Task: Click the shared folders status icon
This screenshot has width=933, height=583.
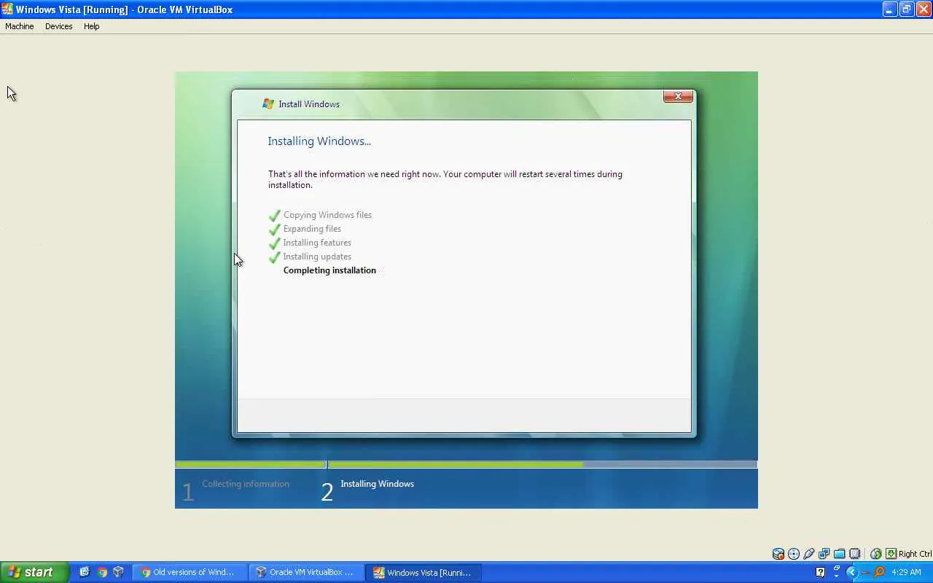Action: point(840,554)
